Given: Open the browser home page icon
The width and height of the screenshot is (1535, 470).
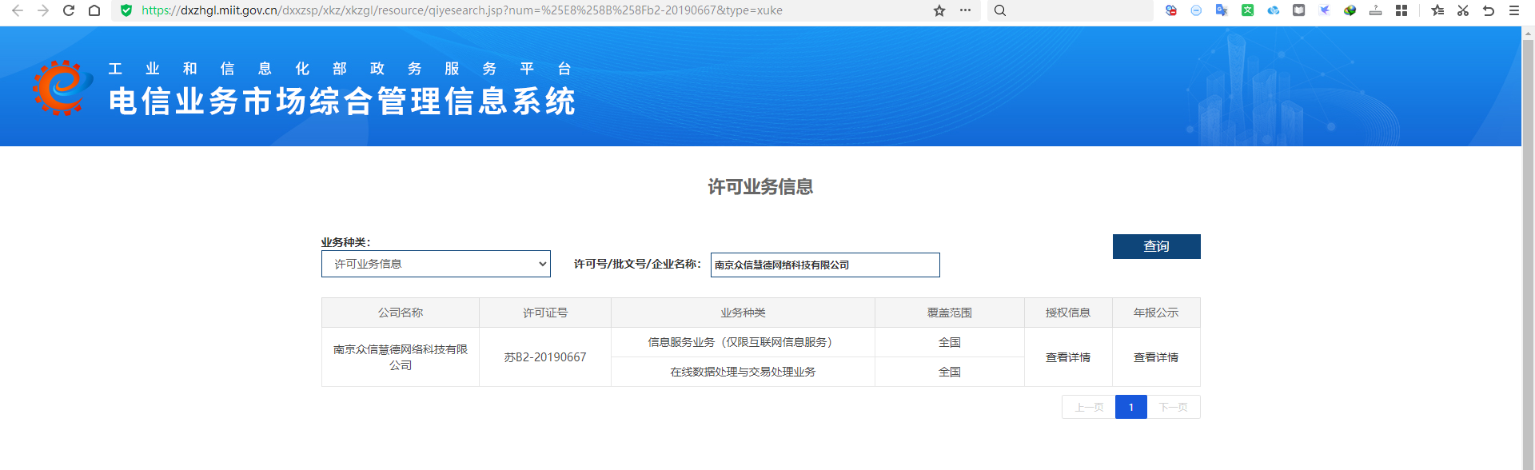Looking at the screenshot, I should 94,10.
